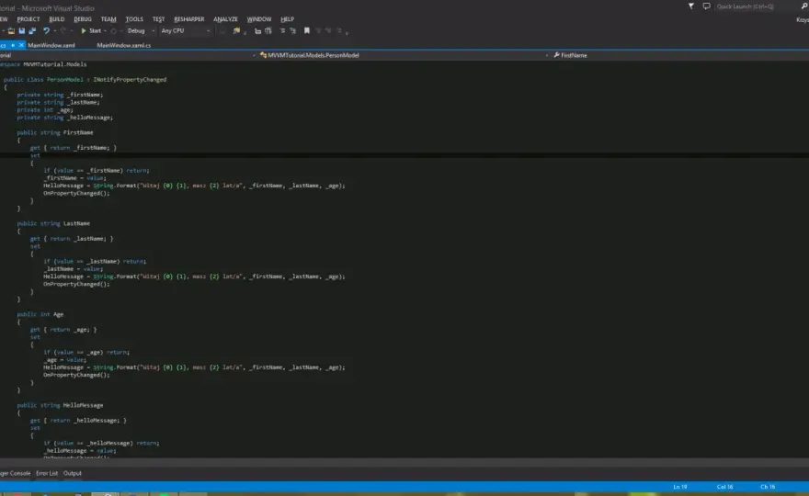Image resolution: width=809 pixels, height=496 pixels.
Task: Open the HELP menu
Action: point(288,19)
